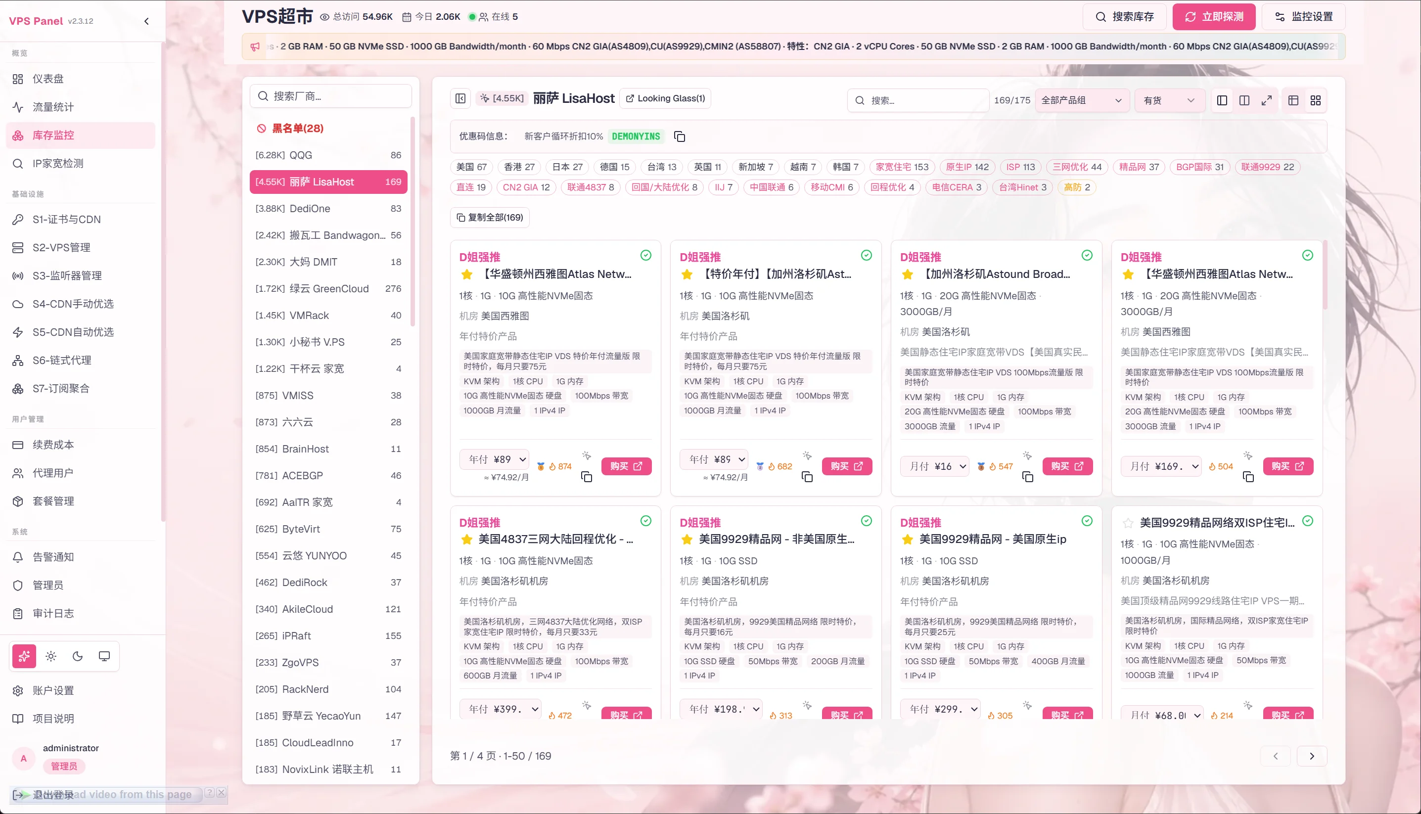Copy info of ¥169 月付 Seattle card
The height and width of the screenshot is (814, 1421).
click(x=1248, y=477)
